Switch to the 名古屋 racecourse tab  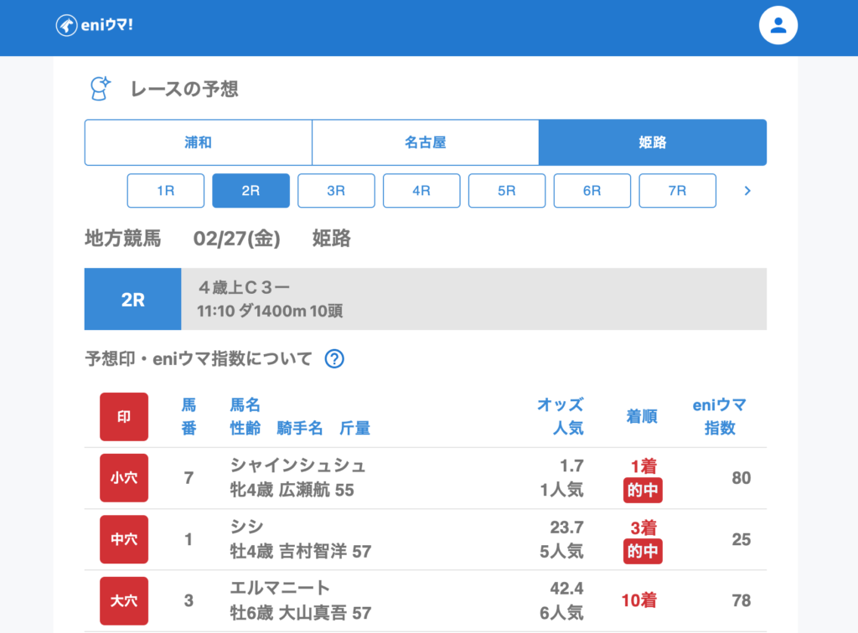click(x=426, y=142)
